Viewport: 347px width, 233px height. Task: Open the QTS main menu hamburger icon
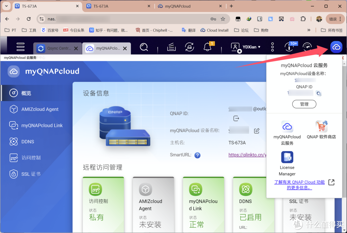21,47
